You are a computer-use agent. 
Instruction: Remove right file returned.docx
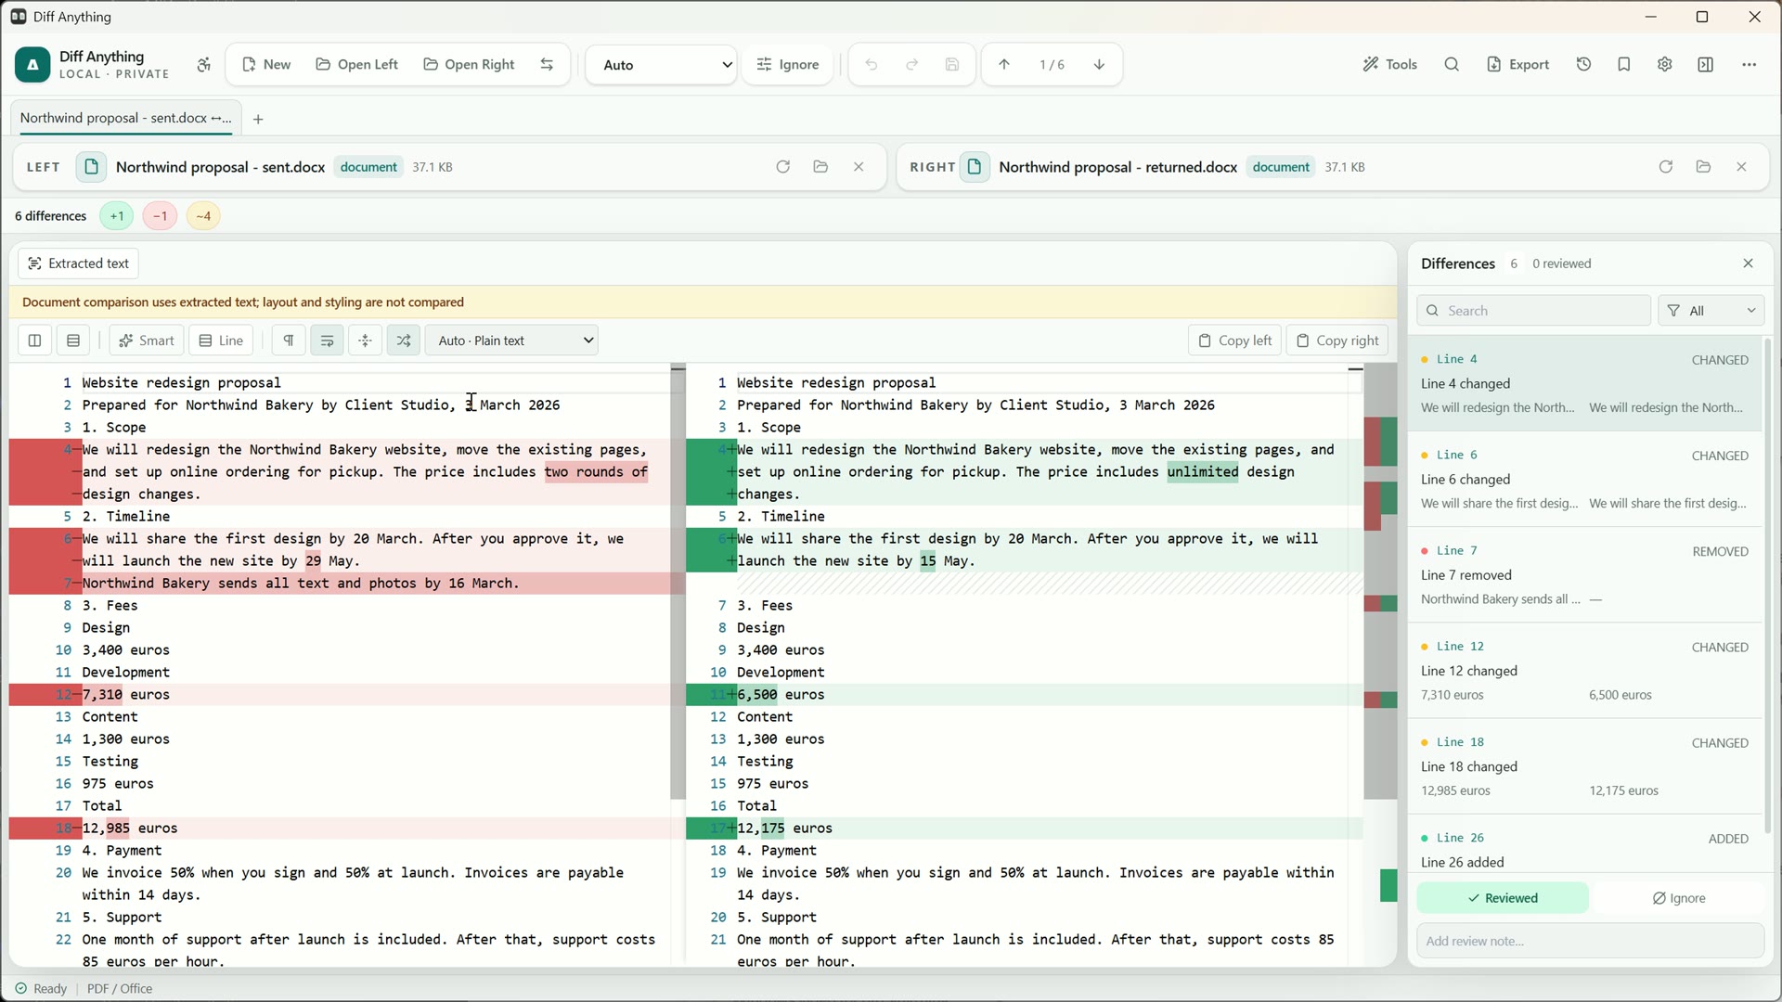(1742, 167)
